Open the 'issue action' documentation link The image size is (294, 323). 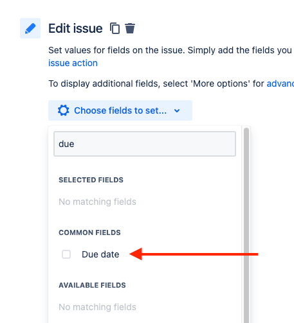[73, 63]
